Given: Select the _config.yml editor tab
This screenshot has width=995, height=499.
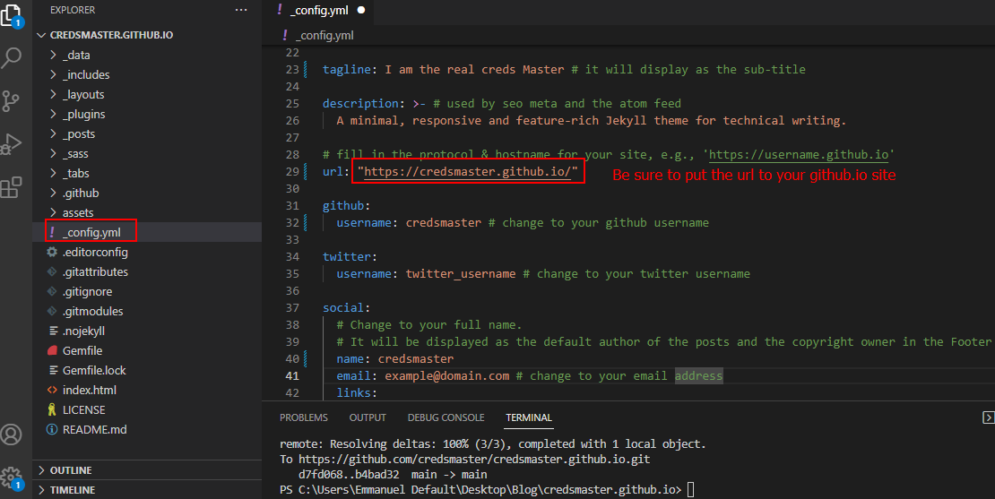Looking at the screenshot, I should point(319,10).
